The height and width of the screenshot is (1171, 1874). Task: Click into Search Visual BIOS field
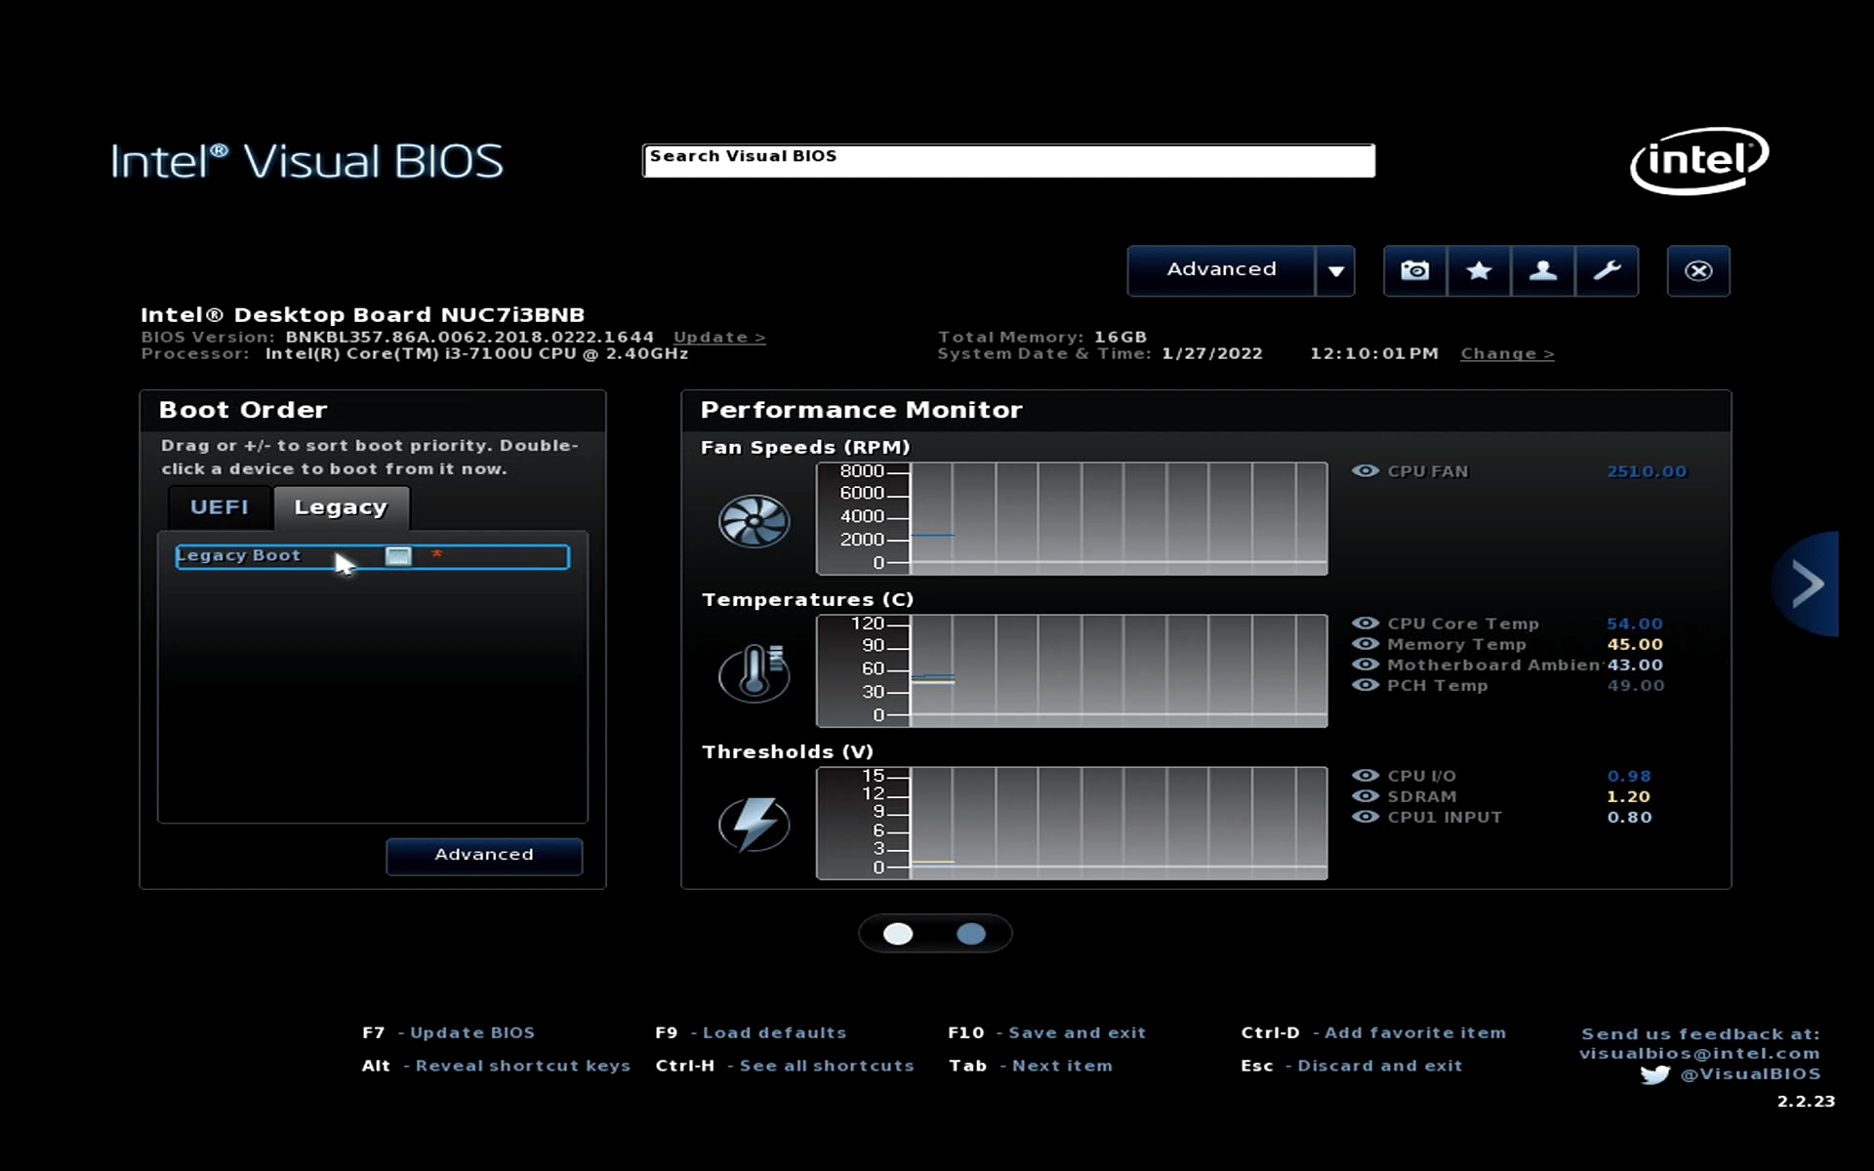1008,161
